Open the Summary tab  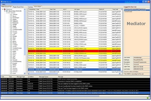pyautogui.click(x=30, y=7)
